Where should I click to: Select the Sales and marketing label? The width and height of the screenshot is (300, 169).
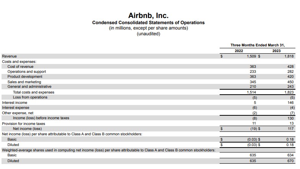tap(24, 82)
